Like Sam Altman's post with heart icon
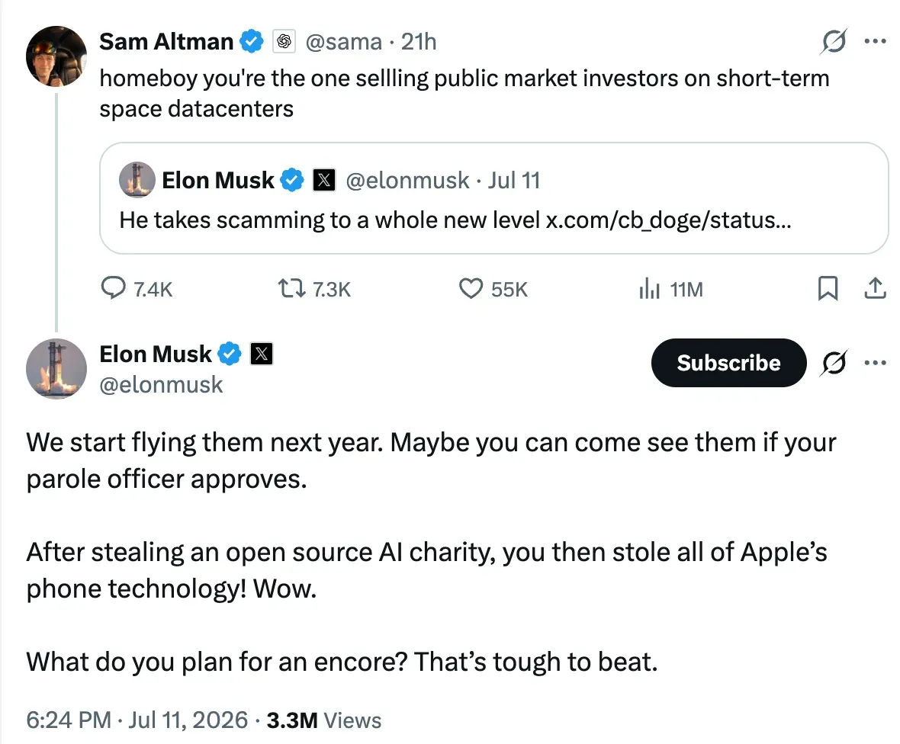This screenshot has height=744, width=900. pyautogui.click(x=471, y=289)
